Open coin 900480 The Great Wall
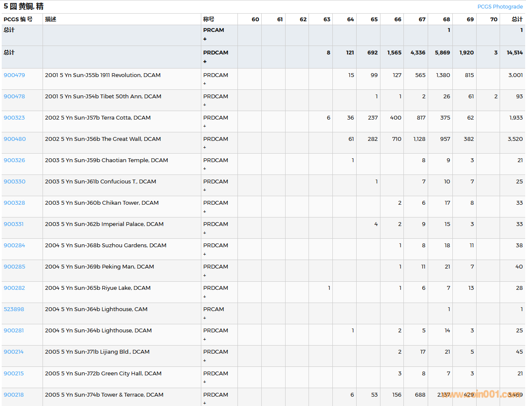This screenshot has width=526, height=406. click(x=15, y=139)
